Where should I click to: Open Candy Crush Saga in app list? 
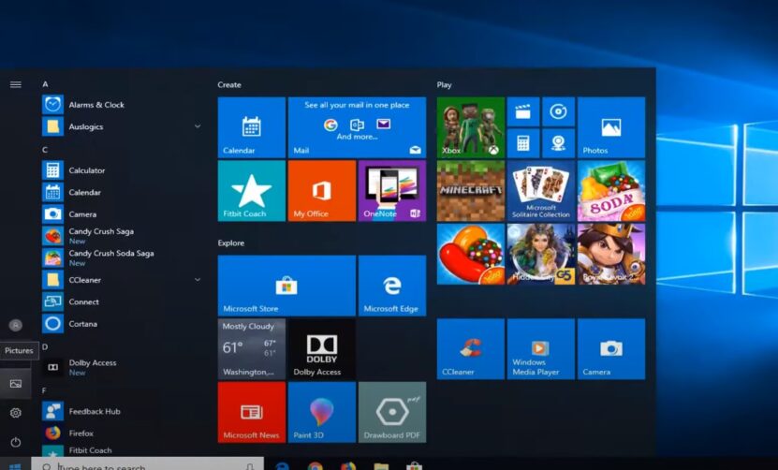pyautogui.click(x=123, y=236)
